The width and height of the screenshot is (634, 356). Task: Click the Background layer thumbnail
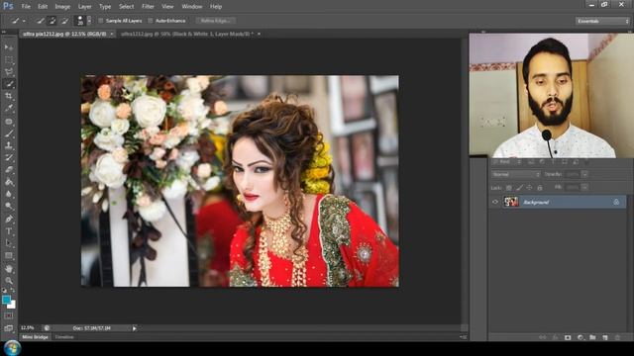[511, 202]
